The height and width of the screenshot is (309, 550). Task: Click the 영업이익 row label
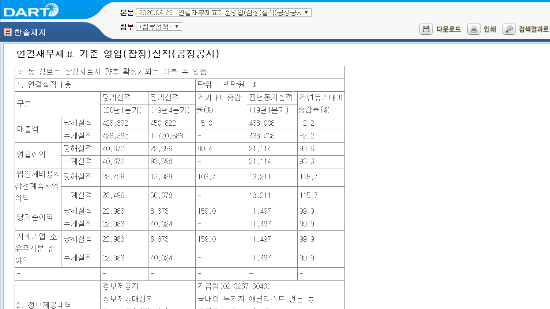[31, 154]
